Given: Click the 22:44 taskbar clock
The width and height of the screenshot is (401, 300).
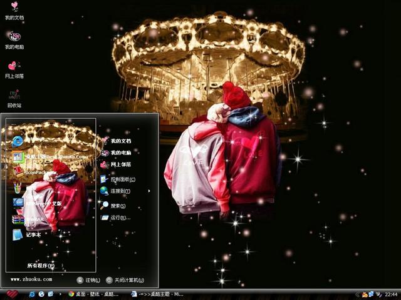Looking at the screenshot, I should click(391, 294).
